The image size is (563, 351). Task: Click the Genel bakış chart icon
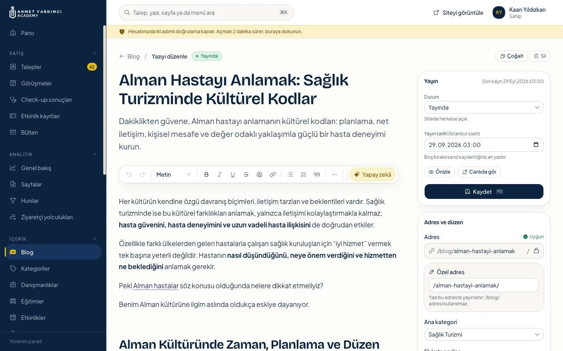tap(13, 168)
